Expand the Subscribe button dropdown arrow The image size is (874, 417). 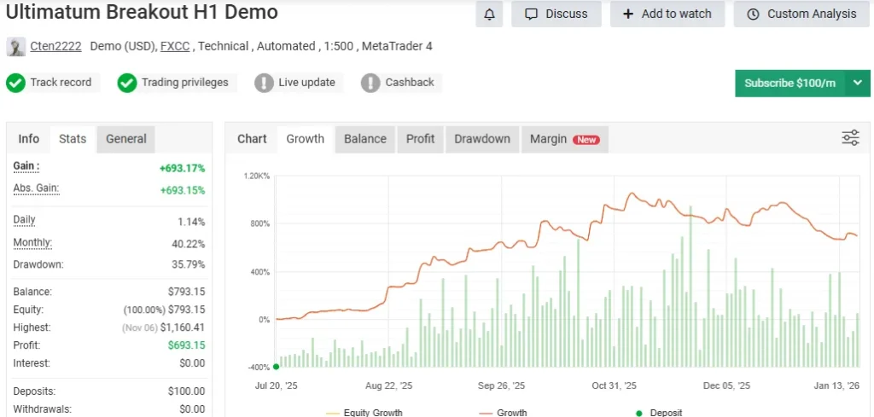pos(858,83)
